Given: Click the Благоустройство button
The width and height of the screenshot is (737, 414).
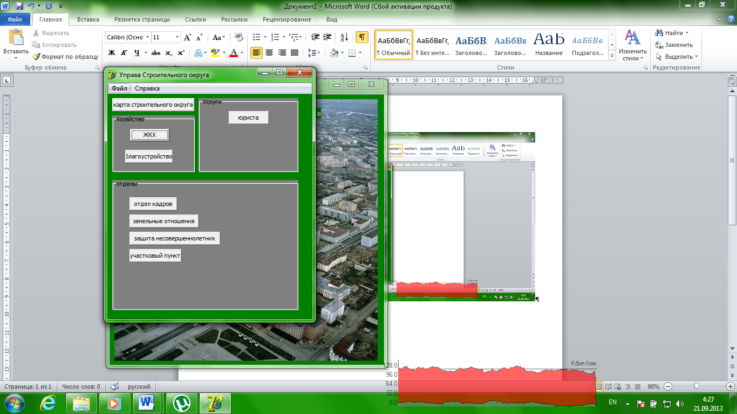Looking at the screenshot, I should [149, 157].
